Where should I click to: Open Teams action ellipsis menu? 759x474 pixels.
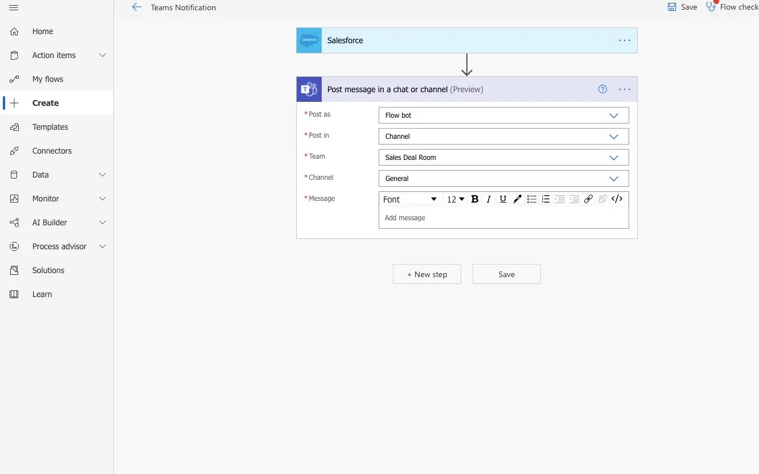[x=625, y=89]
